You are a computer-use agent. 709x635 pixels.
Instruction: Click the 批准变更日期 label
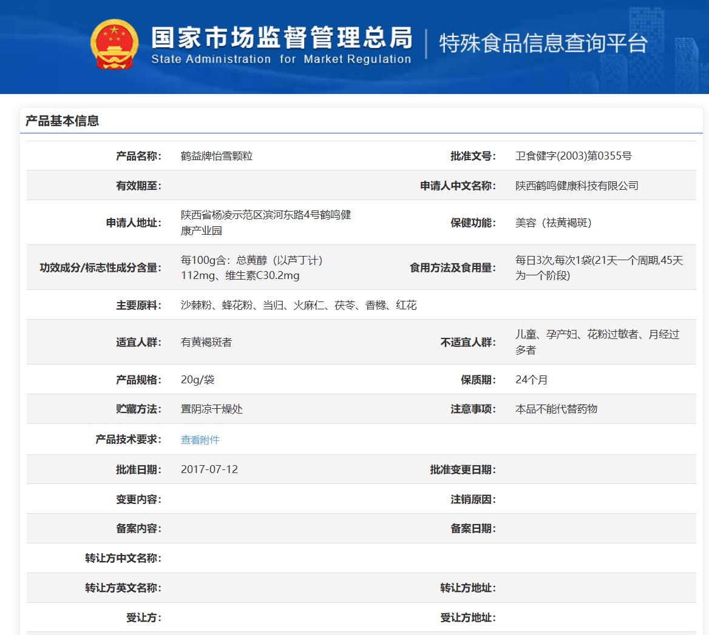pyautogui.click(x=463, y=469)
